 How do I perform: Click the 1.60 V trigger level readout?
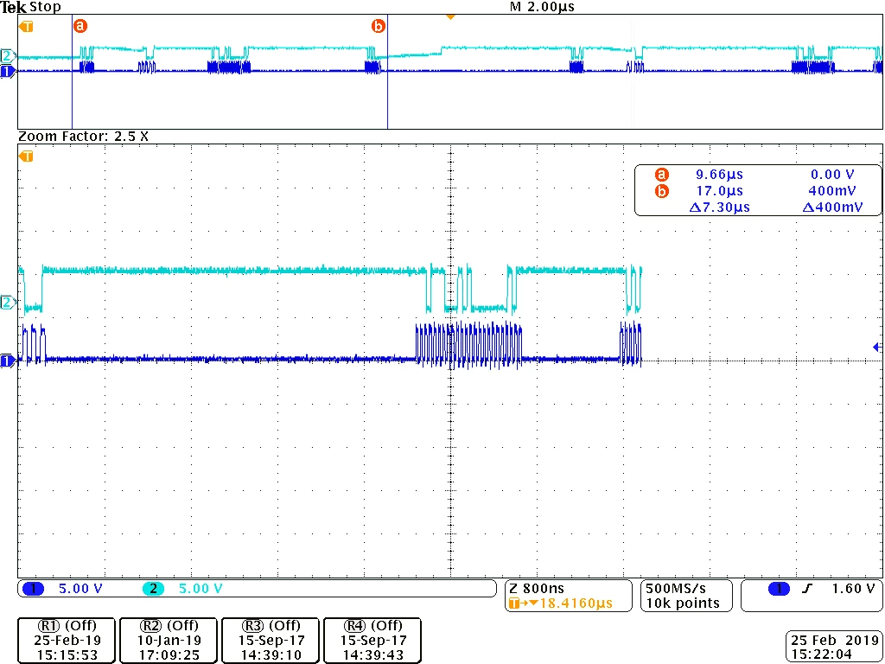(x=853, y=589)
